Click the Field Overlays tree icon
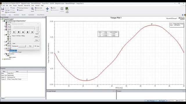The width and height of the screenshot is (186, 104). (6, 54)
